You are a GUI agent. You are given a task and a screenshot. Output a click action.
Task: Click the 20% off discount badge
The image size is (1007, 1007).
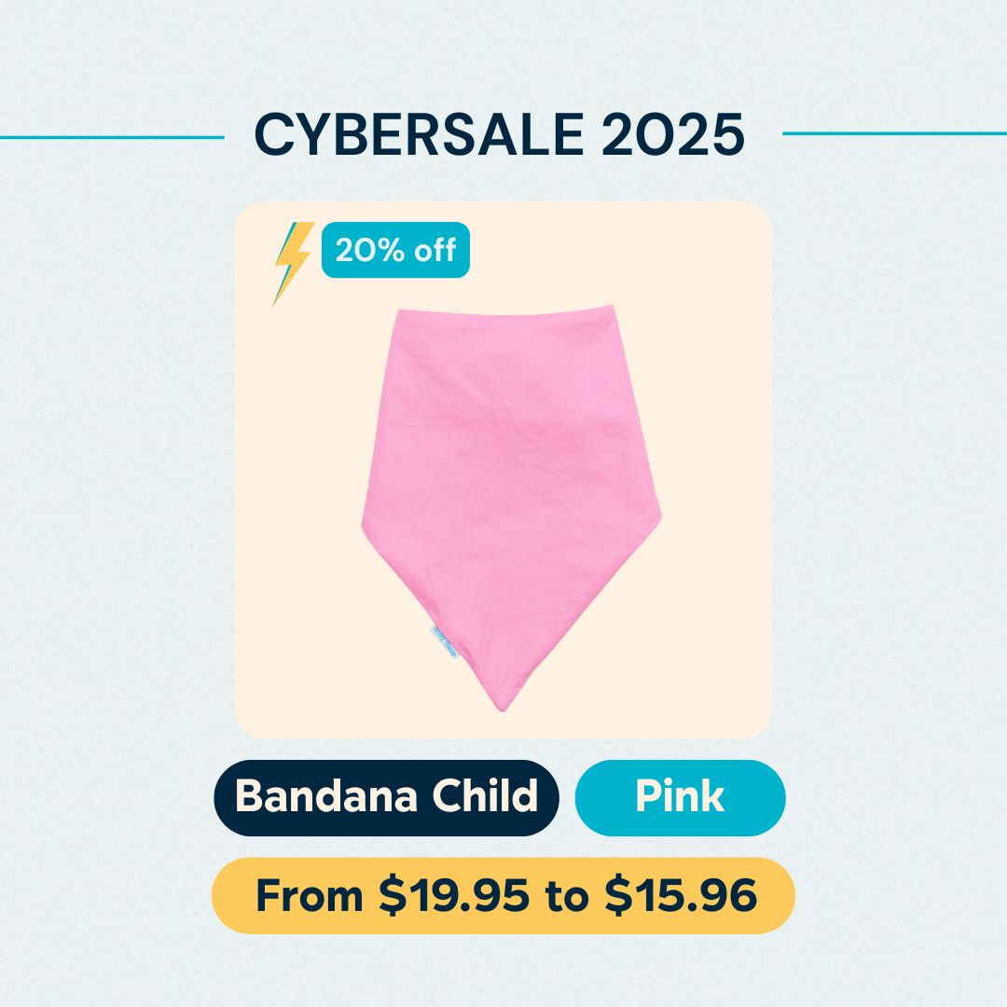pos(395,251)
